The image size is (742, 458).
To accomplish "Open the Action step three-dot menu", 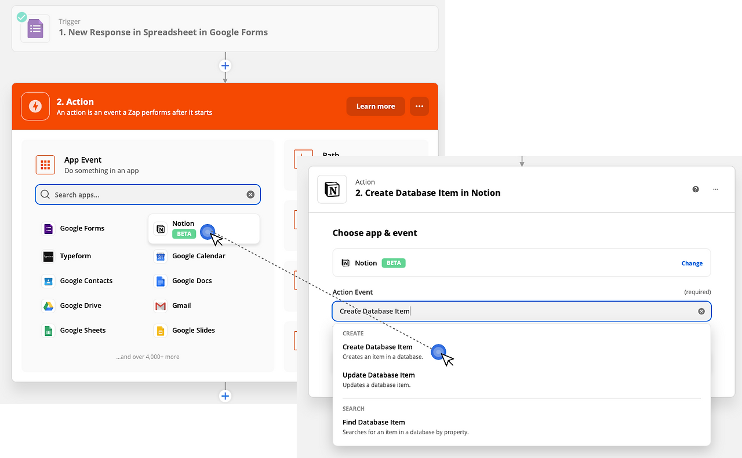I will coord(419,107).
